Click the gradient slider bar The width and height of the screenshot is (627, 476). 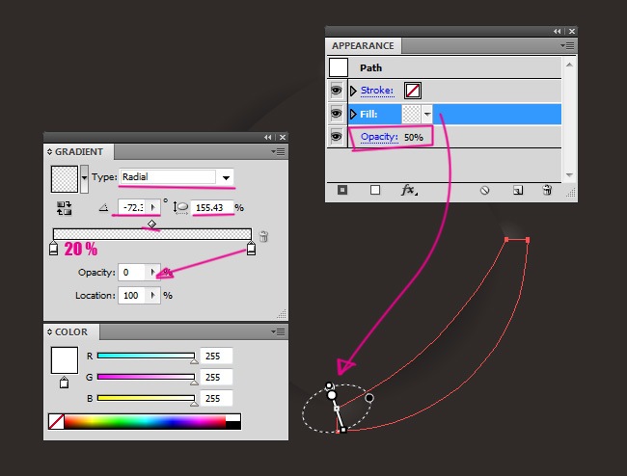click(x=152, y=233)
